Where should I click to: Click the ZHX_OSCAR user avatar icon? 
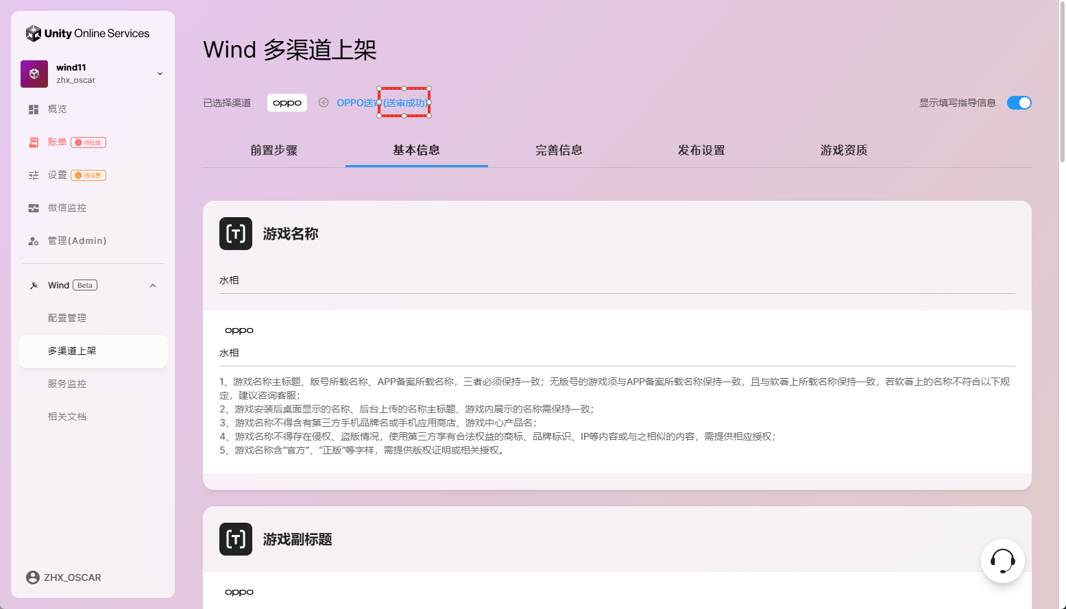(x=33, y=577)
